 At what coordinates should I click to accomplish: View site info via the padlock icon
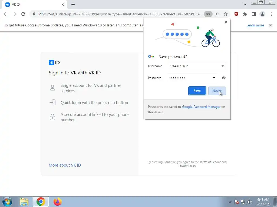point(34,14)
